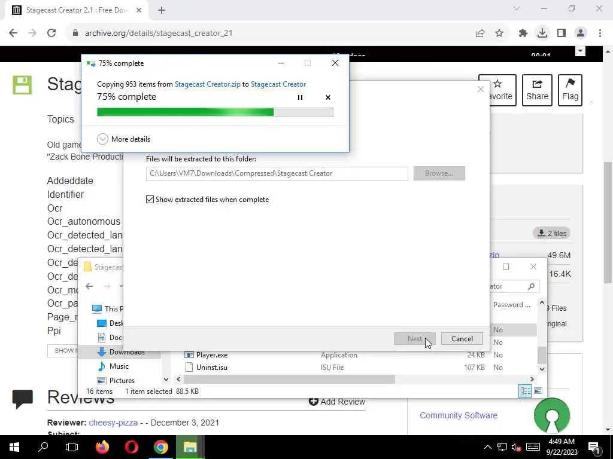
Task: Open Chrome extensions puzzle icon
Action: tap(523, 33)
